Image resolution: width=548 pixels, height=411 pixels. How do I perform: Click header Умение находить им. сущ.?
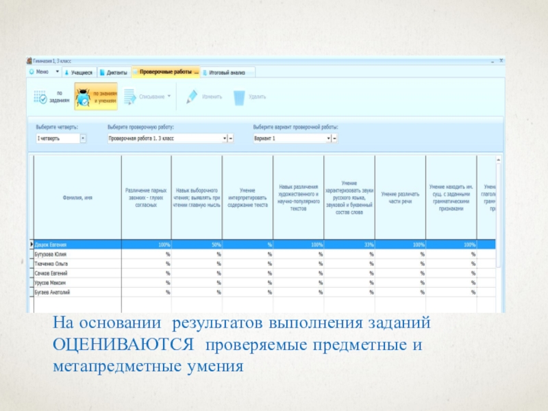point(451,198)
